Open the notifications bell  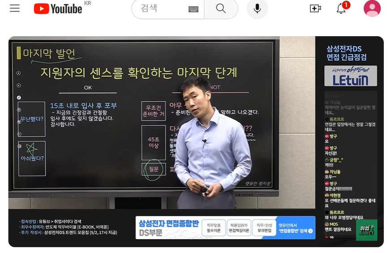point(341,9)
